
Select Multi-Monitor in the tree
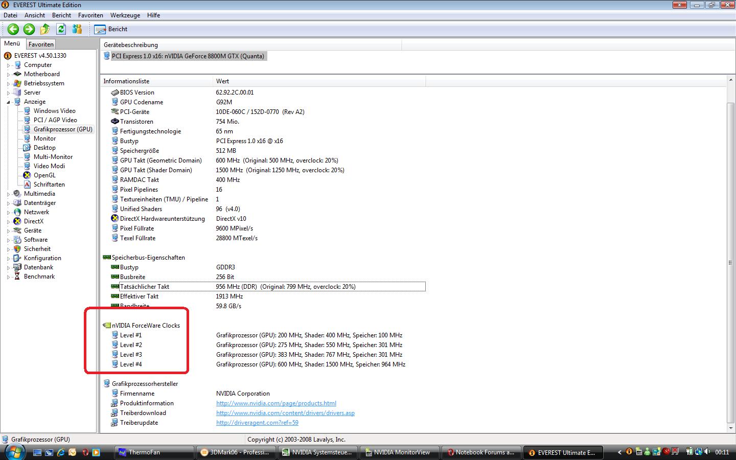(53, 157)
